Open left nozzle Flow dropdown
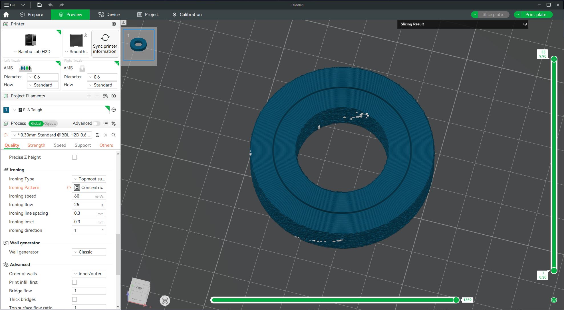564x310 pixels. (x=43, y=85)
